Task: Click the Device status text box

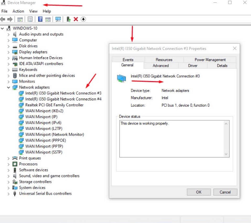Action: point(174,139)
